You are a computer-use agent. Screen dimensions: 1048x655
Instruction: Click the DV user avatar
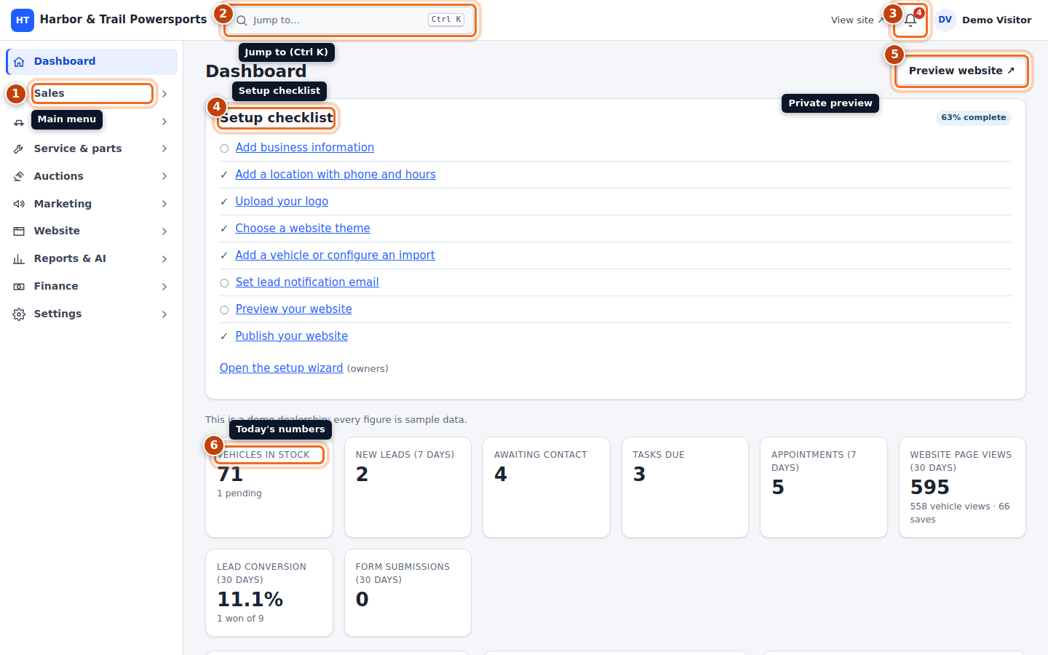tap(945, 20)
